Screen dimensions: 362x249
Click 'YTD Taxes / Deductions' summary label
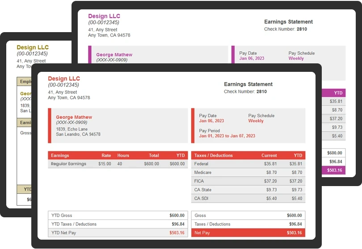(x=74, y=224)
